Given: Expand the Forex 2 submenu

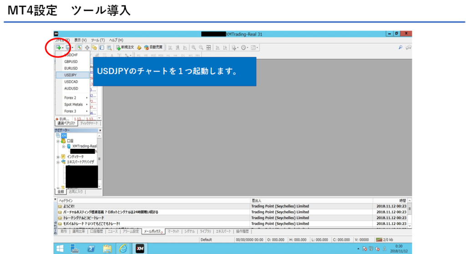Looking at the screenshot, I should [x=73, y=97].
